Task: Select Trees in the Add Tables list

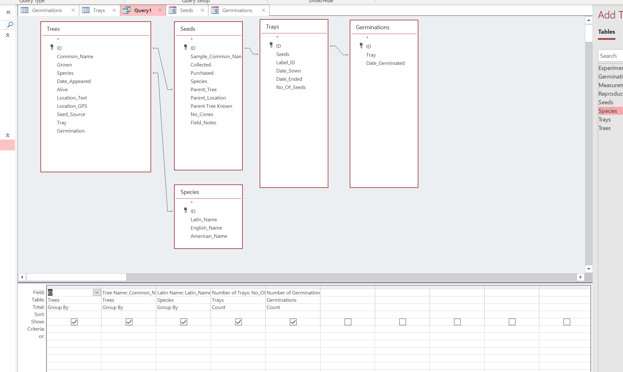Action: [x=604, y=128]
